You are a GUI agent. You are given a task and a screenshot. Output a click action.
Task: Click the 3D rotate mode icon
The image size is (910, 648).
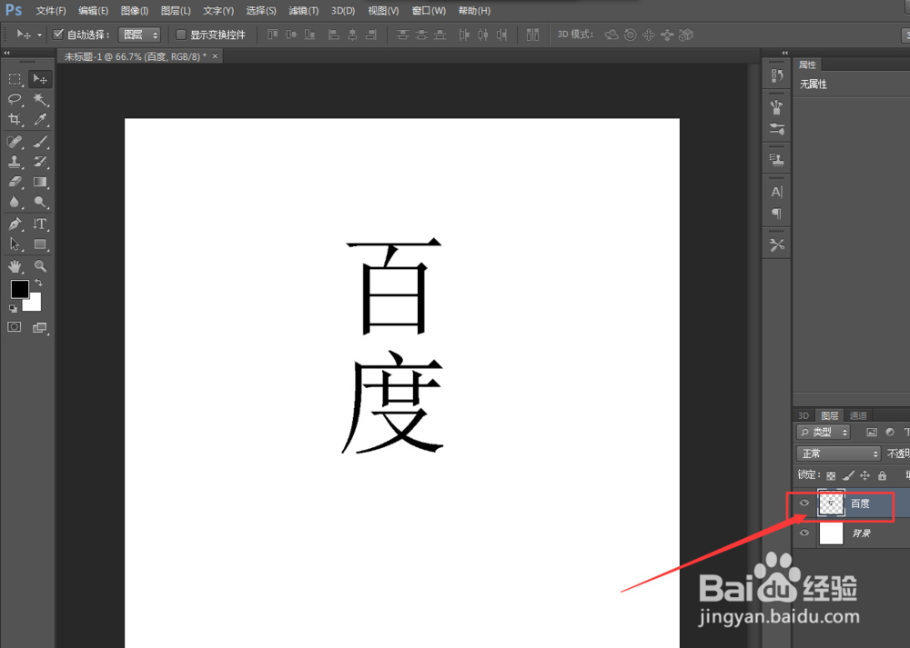pos(612,35)
